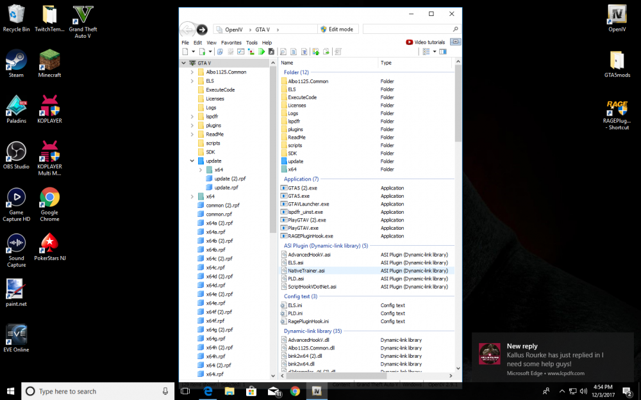
Task: Click the Windows Start button
Action: pos(11,391)
